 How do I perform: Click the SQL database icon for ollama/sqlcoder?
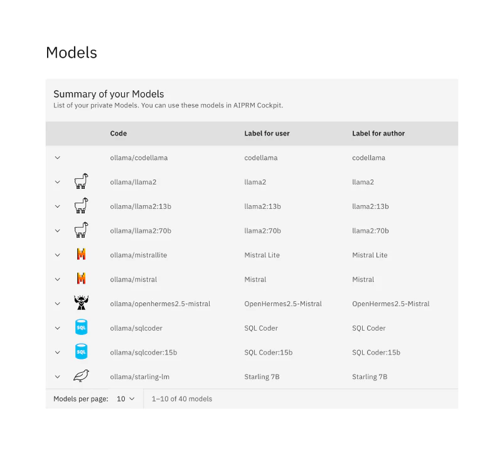click(x=82, y=327)
